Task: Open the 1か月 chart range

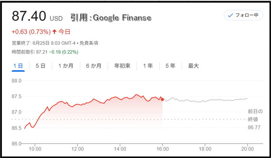Action: (x=66, y=66)
